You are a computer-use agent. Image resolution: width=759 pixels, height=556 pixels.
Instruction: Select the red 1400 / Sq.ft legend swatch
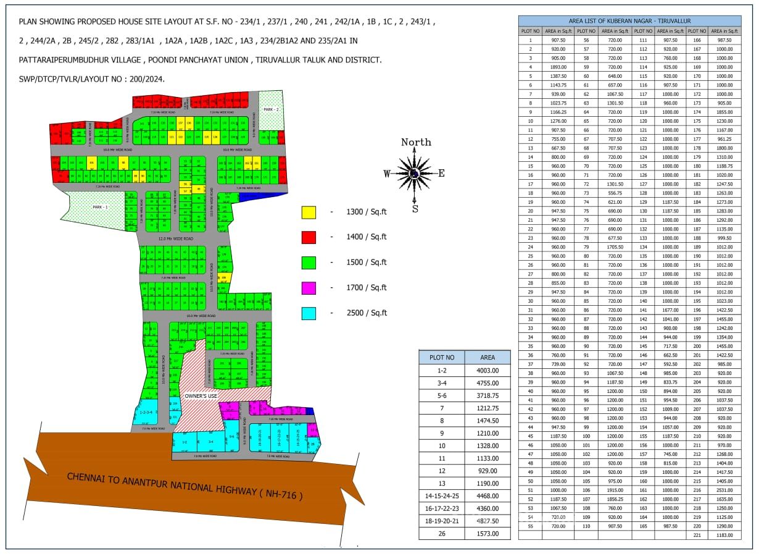click(309, 237)
